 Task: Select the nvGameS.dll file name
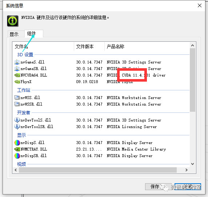[32, 62]
